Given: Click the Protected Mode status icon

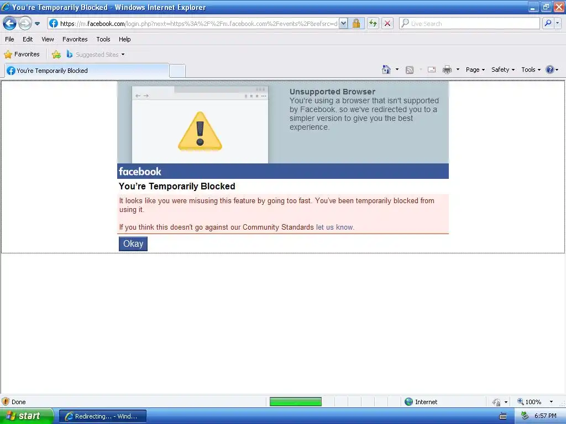Looking at the screenshot, I should point(497,402).
